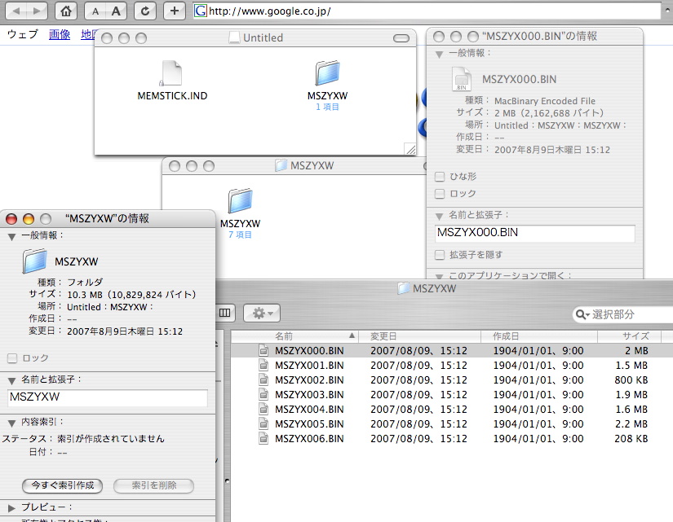
Task: Sort by 名前 column header
Action: click(294, 336)
